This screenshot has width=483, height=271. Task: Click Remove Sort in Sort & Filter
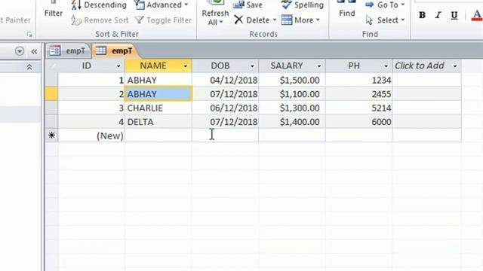coord(100,20)
